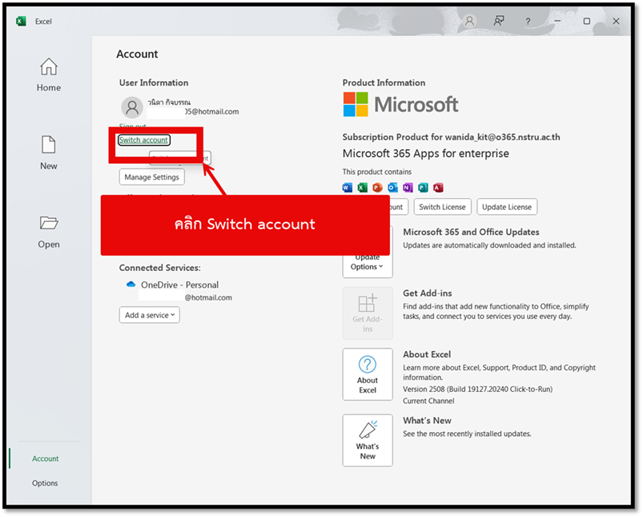Click the help question mark icon
Image resolution: width=643 pixels, height=517 pixels.
528,22
